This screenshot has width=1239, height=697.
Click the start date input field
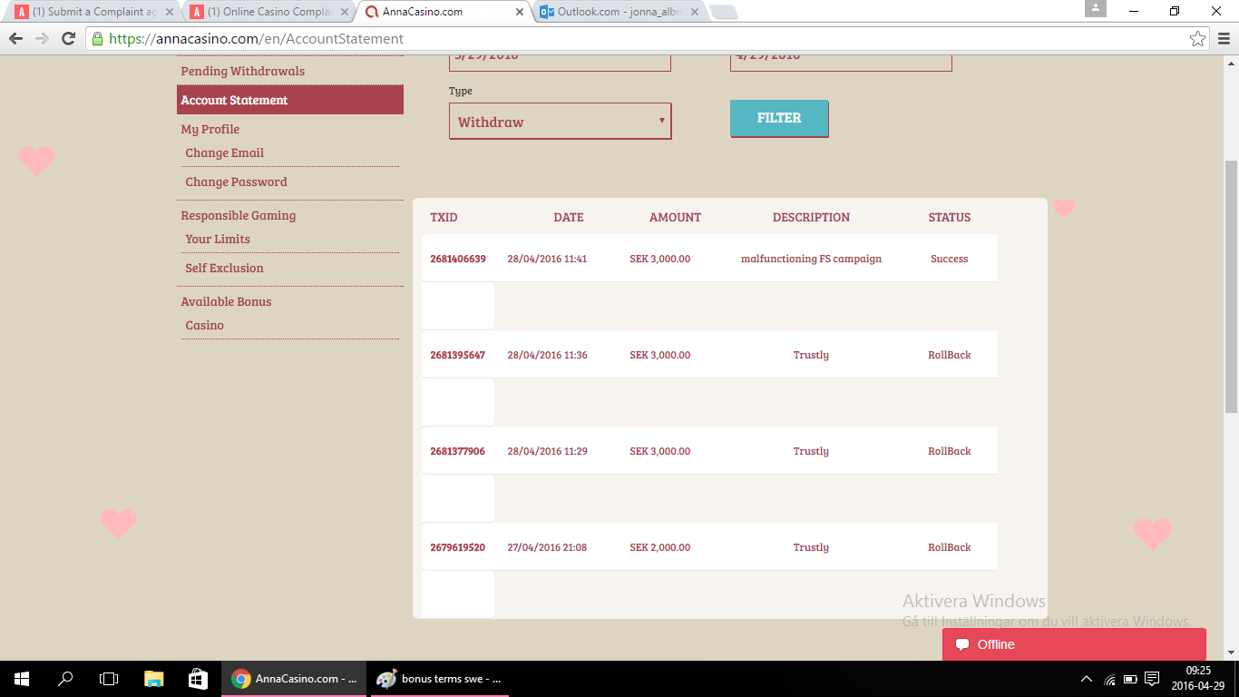pos(560,62)
